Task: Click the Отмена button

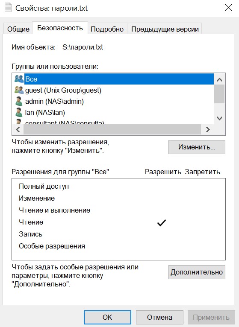Action: (x=159, y=317)
